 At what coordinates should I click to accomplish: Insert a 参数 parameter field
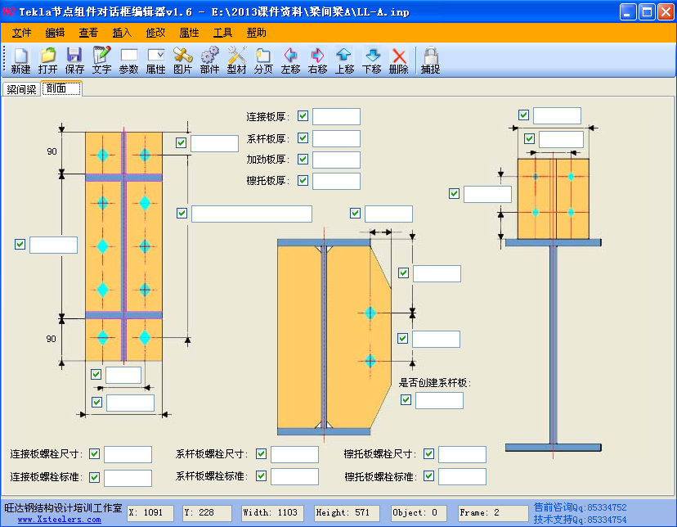pyautogui.click(x=128, y=61)
